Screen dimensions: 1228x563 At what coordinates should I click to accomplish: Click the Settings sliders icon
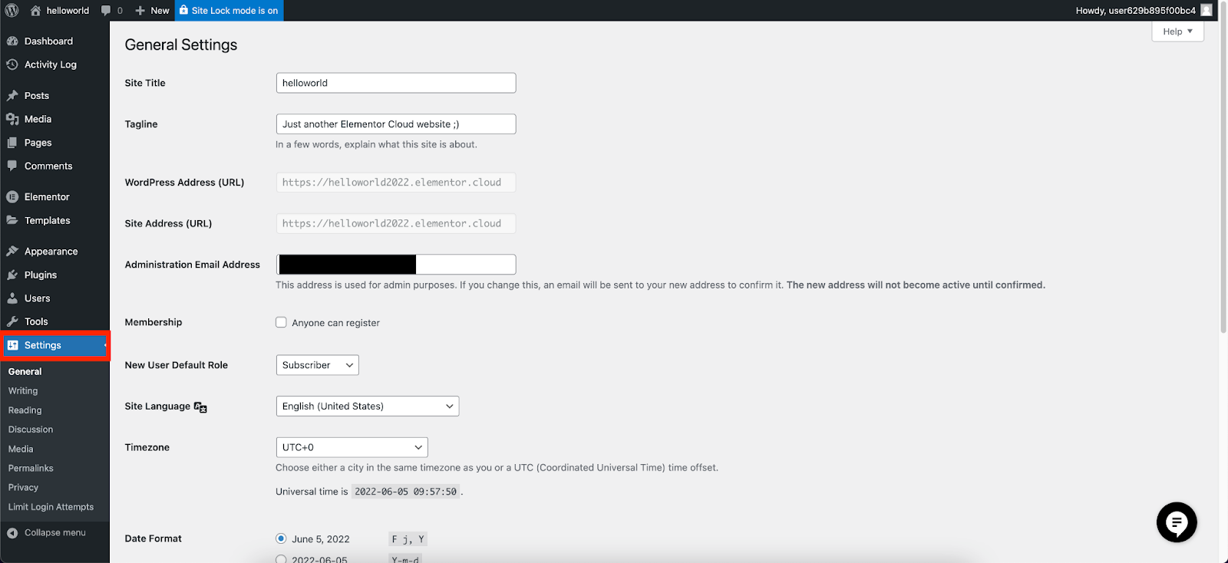[x=12, y=345]
